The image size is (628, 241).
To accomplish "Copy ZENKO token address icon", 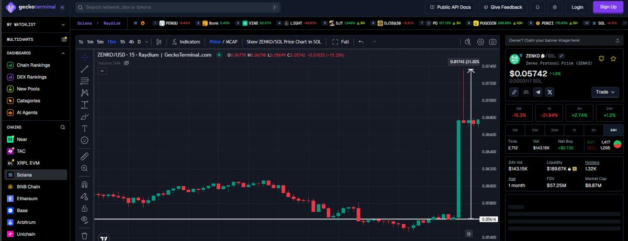I will point(544,55).
